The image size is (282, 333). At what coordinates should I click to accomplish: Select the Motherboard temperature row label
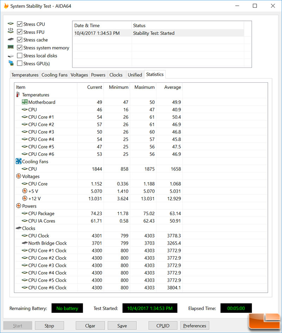tap(42, 102)
